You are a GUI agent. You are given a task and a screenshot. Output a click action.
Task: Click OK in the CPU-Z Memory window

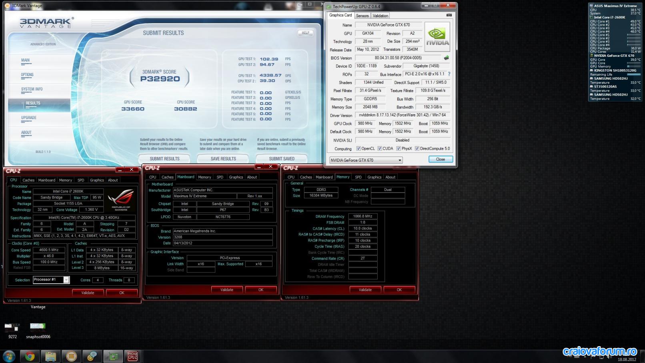[399, 289]
